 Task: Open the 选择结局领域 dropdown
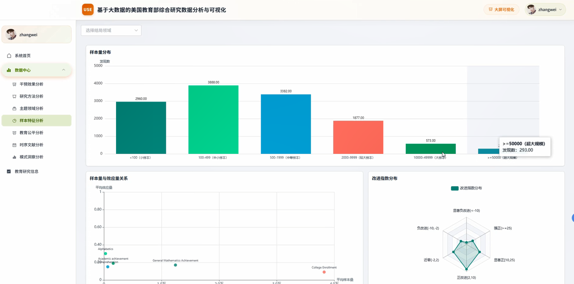111,30
